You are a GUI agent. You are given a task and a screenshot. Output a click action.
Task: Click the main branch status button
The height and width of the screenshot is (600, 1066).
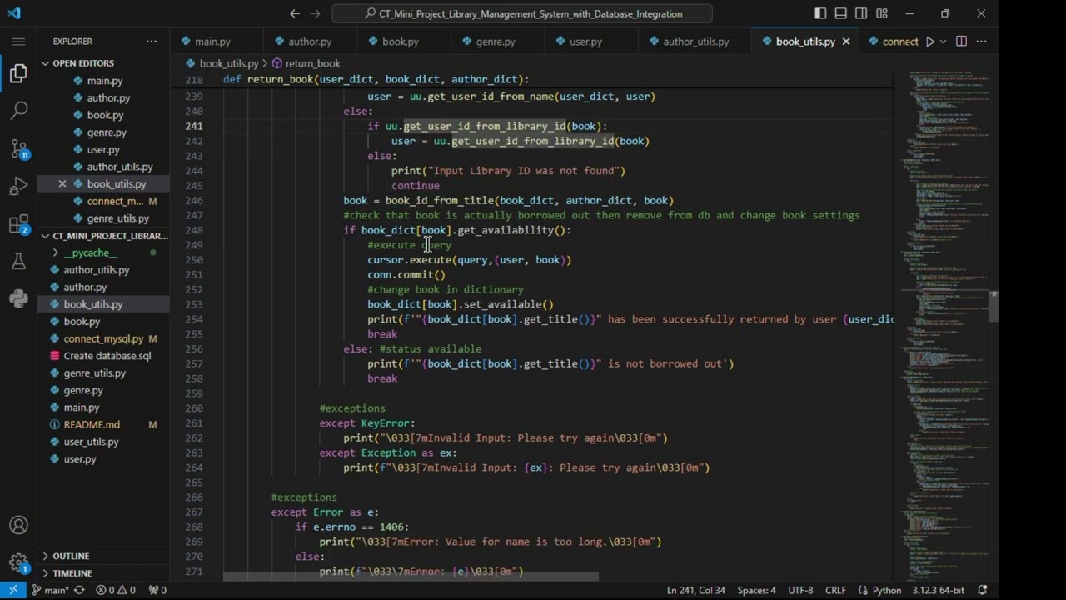[50, 590]
